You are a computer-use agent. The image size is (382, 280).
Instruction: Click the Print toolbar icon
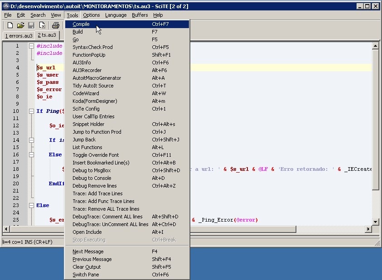click(x=56, y=25)
